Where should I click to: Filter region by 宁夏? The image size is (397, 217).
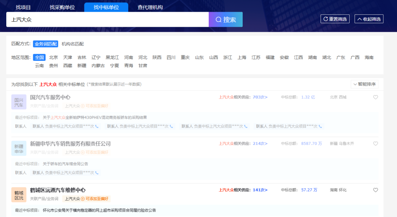tap(114, 66)
